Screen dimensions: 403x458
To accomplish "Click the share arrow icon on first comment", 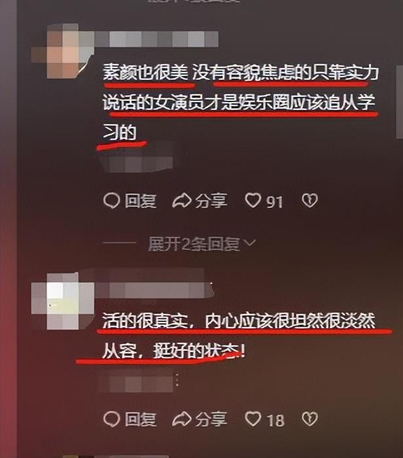I will pos(182,201).
